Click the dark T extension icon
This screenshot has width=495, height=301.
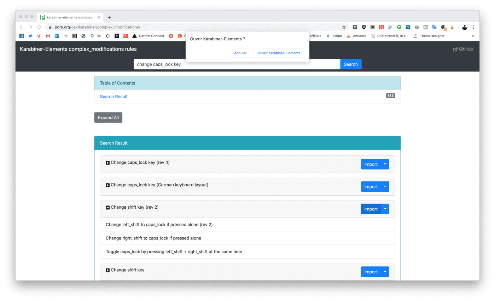point(355,27)
